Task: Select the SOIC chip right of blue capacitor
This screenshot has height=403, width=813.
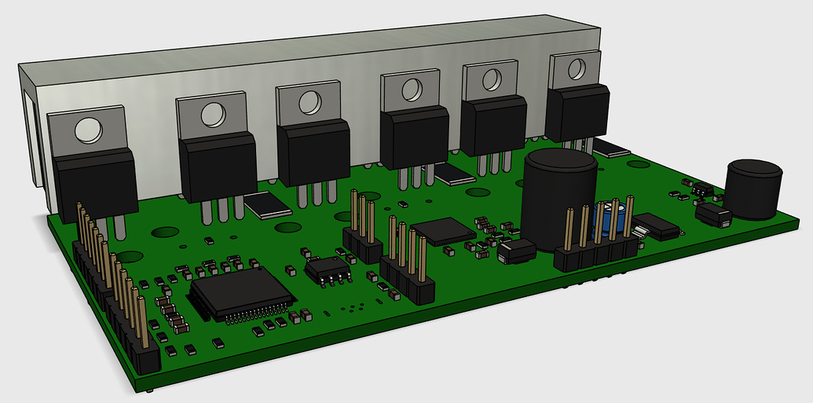Action: tap(657, 225)
